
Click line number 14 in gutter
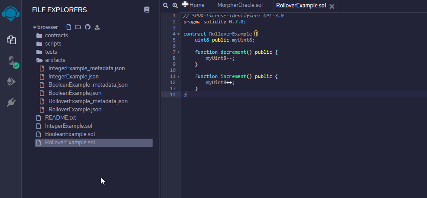coord(173,94)
